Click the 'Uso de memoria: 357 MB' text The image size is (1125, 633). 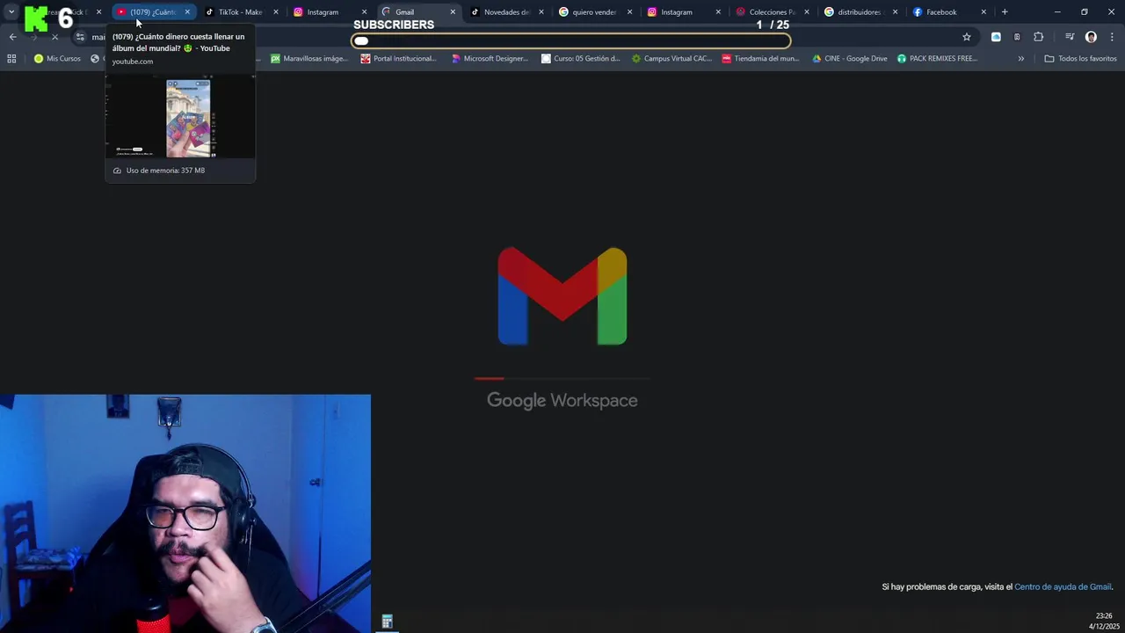point(165,171)
